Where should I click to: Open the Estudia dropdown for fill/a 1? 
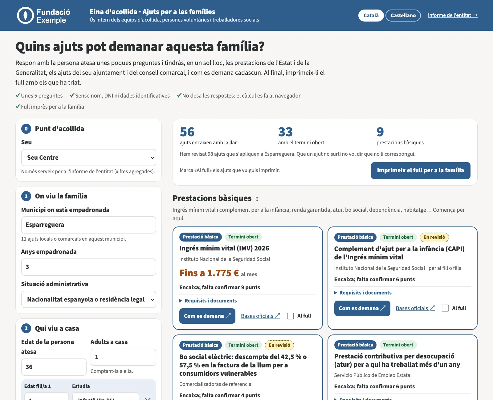pyautogui.click(x=106, y=397)
